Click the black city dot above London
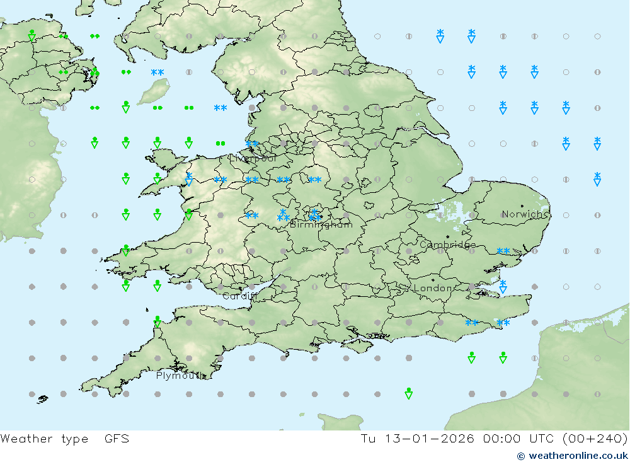Image resolution: width=630 pixels, height=462 pixels. (433, 280)
